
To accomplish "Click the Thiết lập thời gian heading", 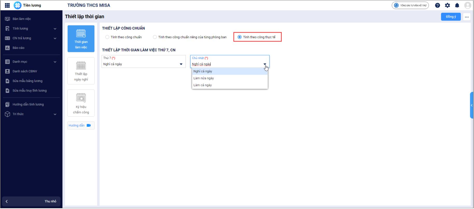I will (84, 17).
